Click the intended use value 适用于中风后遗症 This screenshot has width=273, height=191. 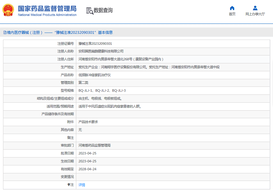click(110, 106)
